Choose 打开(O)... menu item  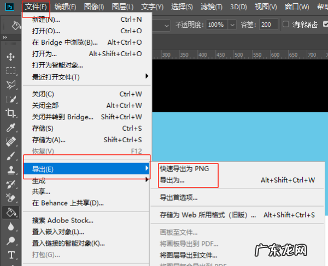tap(87, 31)
